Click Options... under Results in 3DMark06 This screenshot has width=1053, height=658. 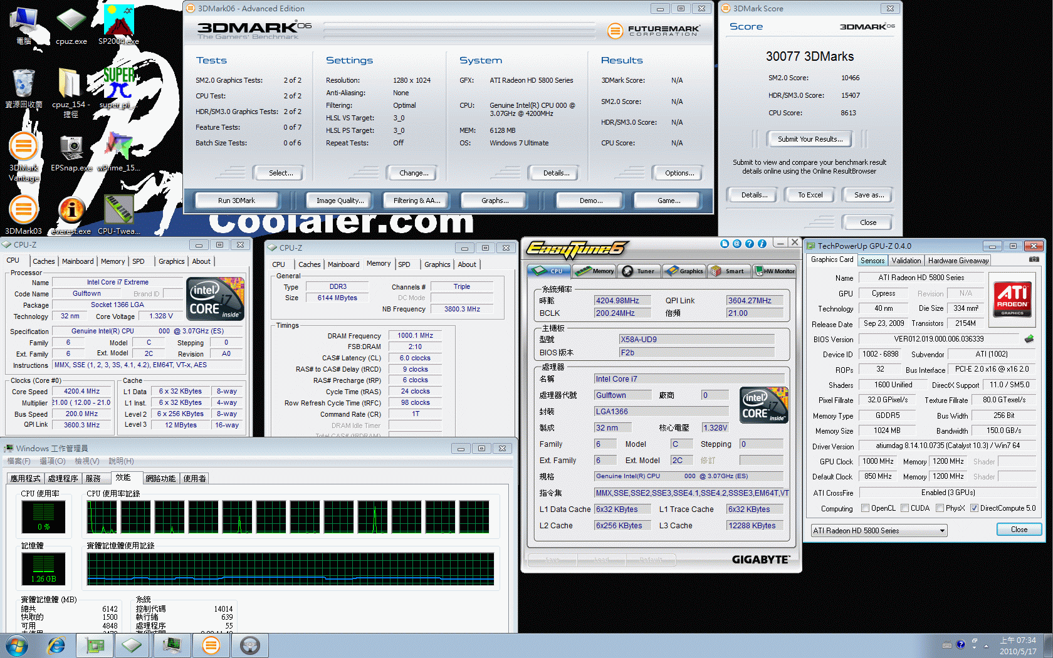tap(679, 173)
